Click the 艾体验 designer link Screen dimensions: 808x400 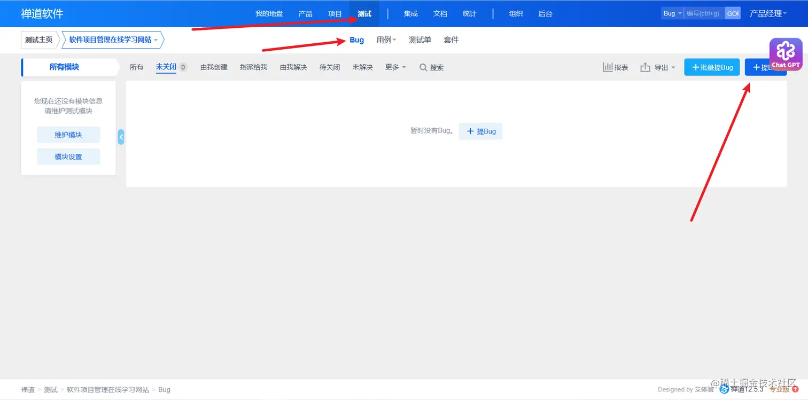tap(704, 389)
